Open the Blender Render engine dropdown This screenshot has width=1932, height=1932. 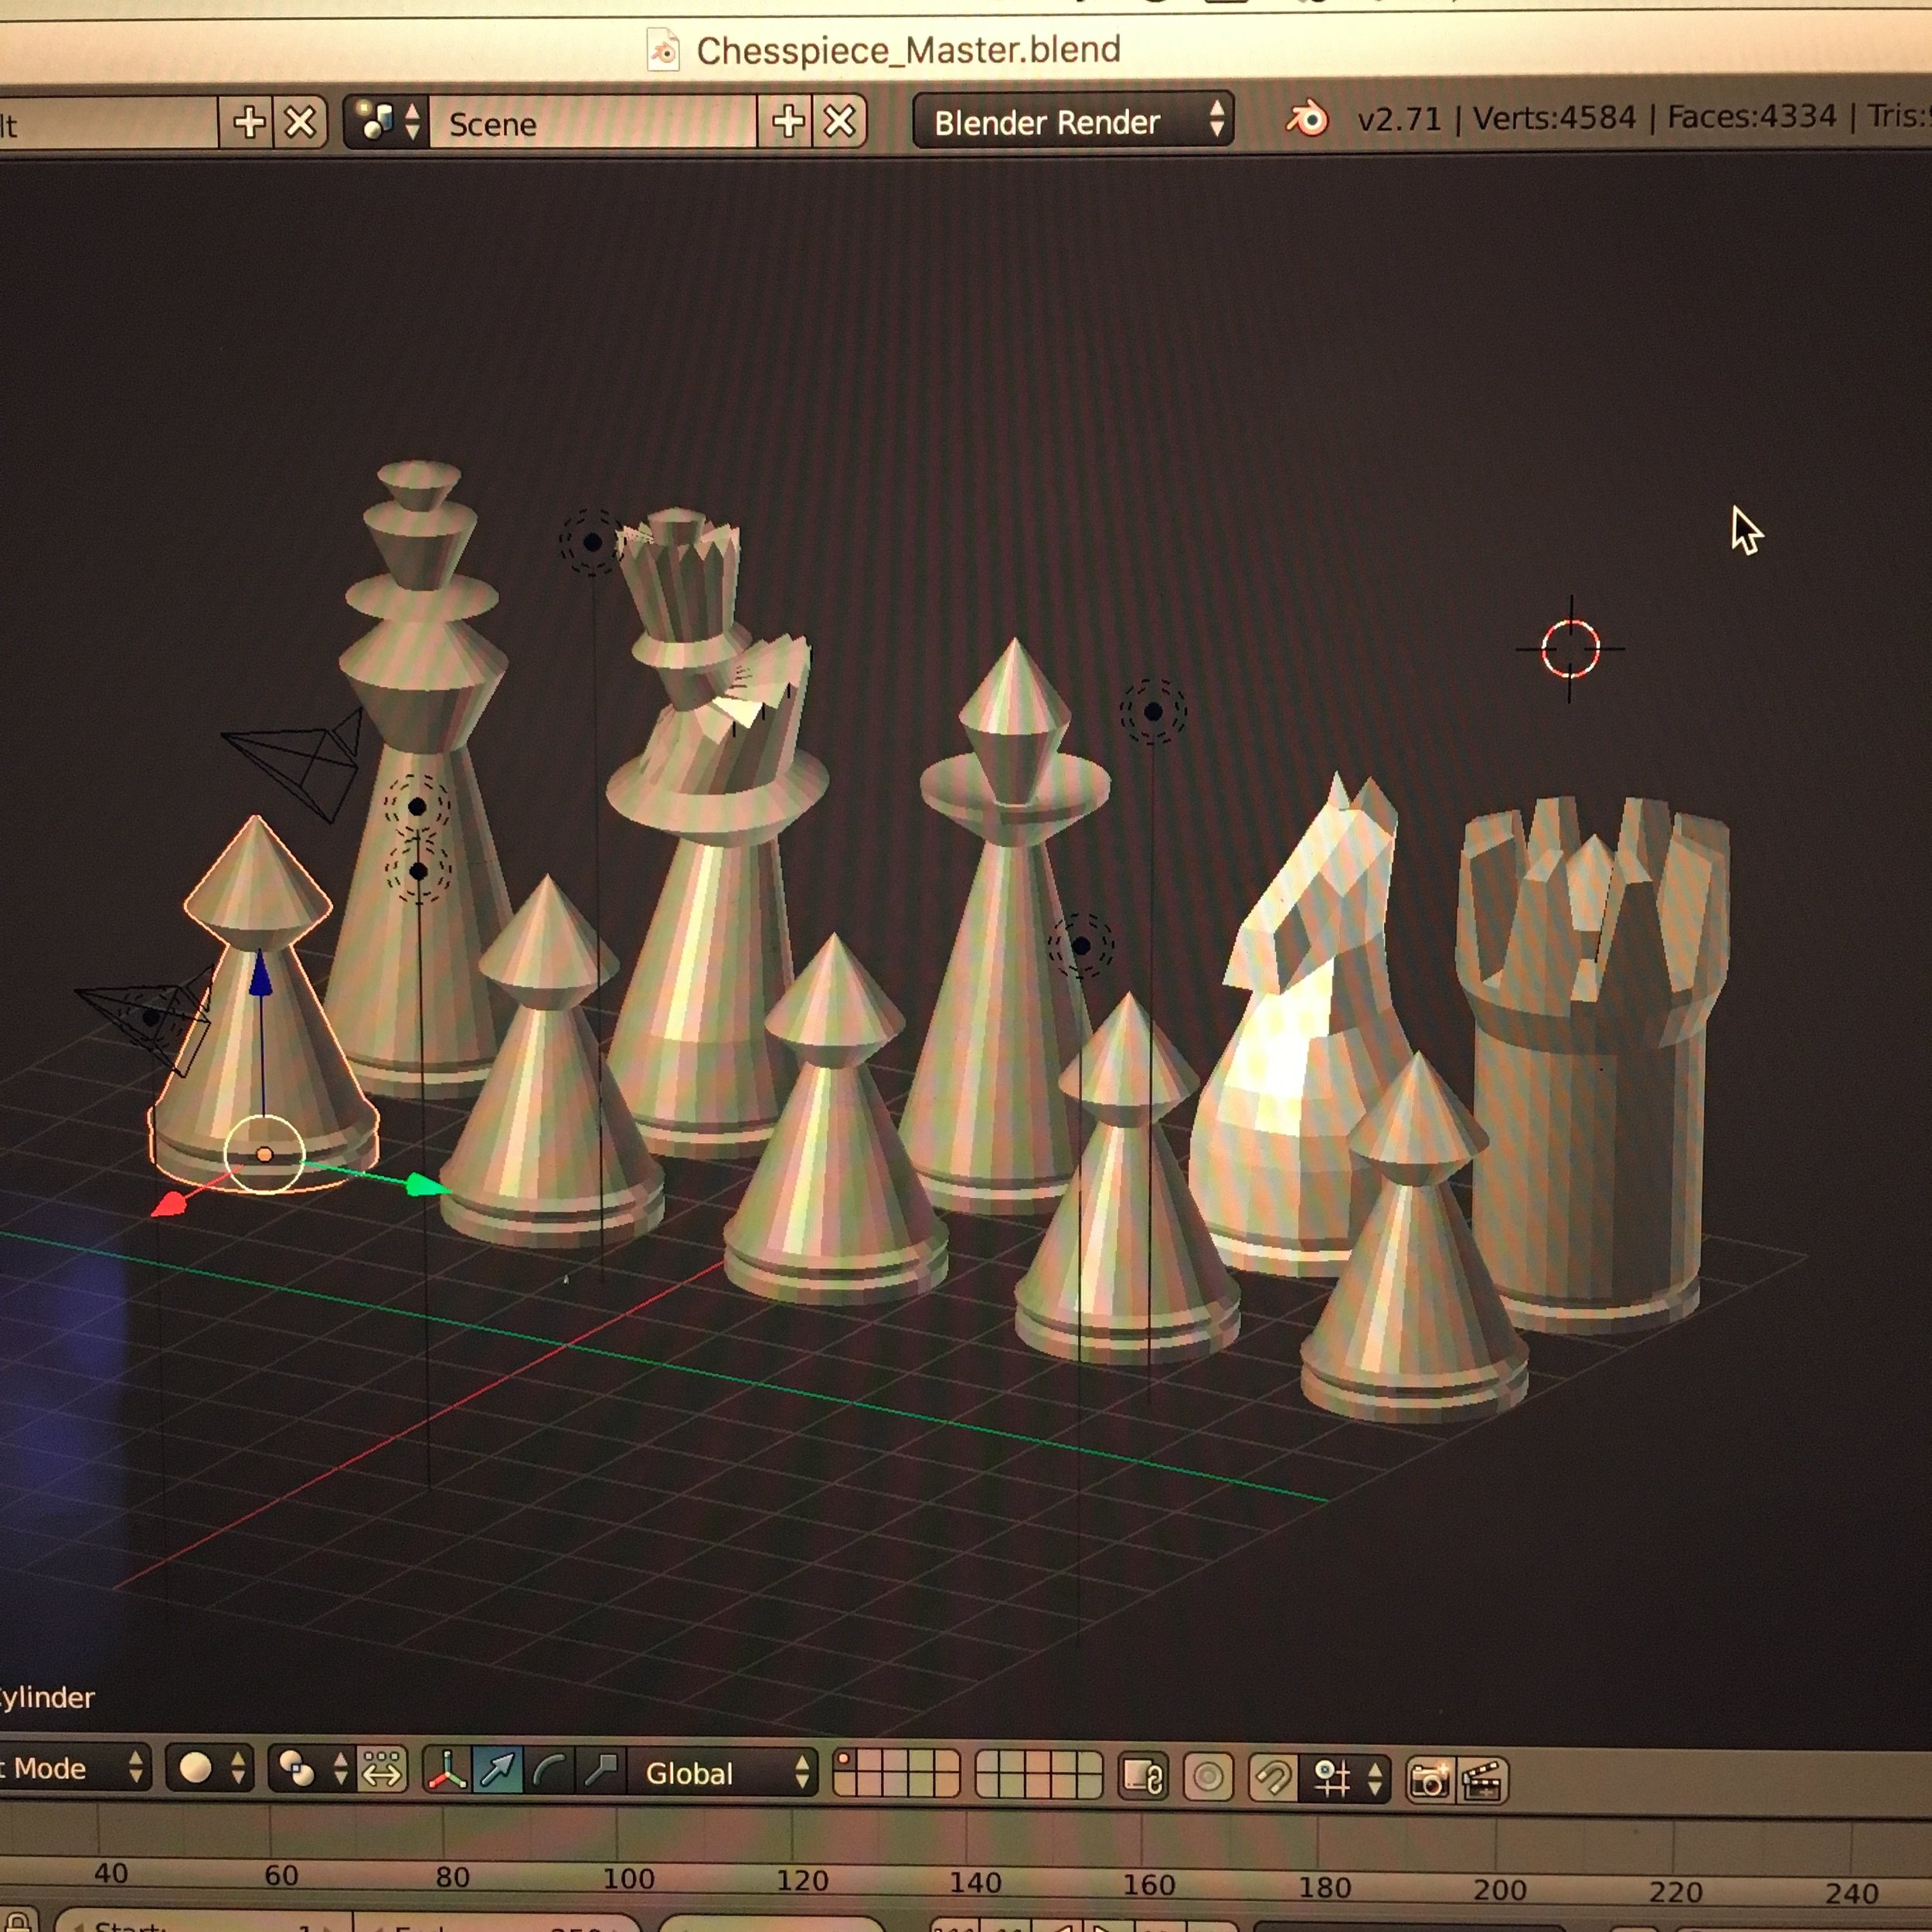pos(1072,122)
